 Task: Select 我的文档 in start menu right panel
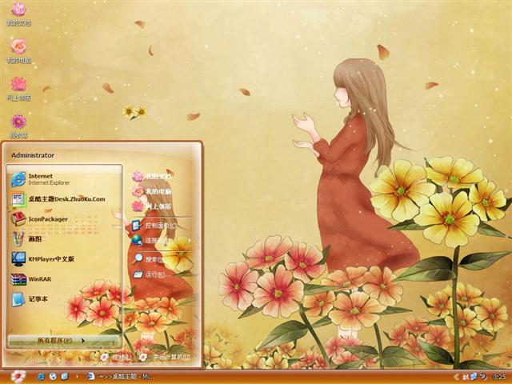click(x=156, y=176)
